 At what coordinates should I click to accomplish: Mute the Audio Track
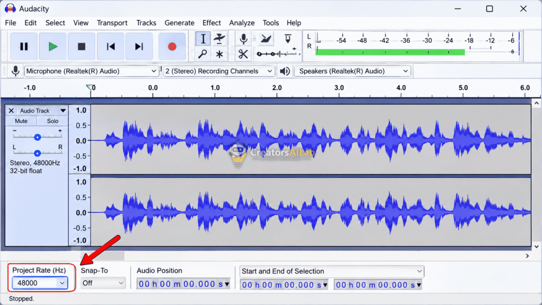click(x=21, y=121)
